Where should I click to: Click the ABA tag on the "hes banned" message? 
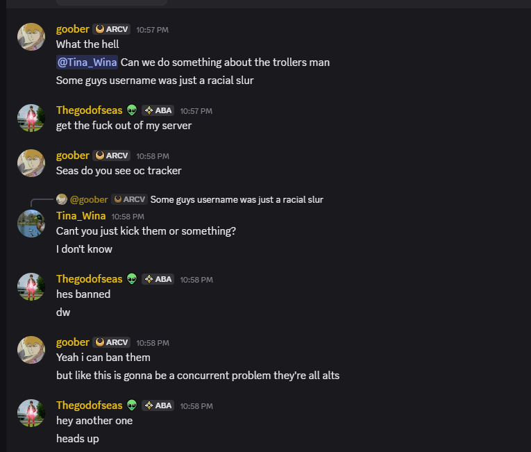[158, 279]
